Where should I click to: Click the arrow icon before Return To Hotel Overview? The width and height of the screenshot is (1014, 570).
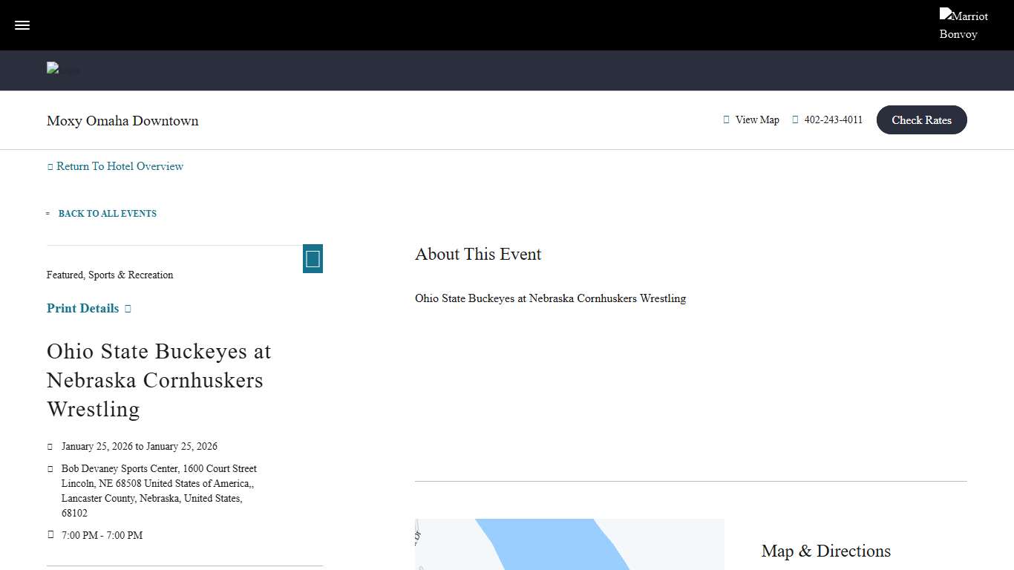[x=50, y=167]
